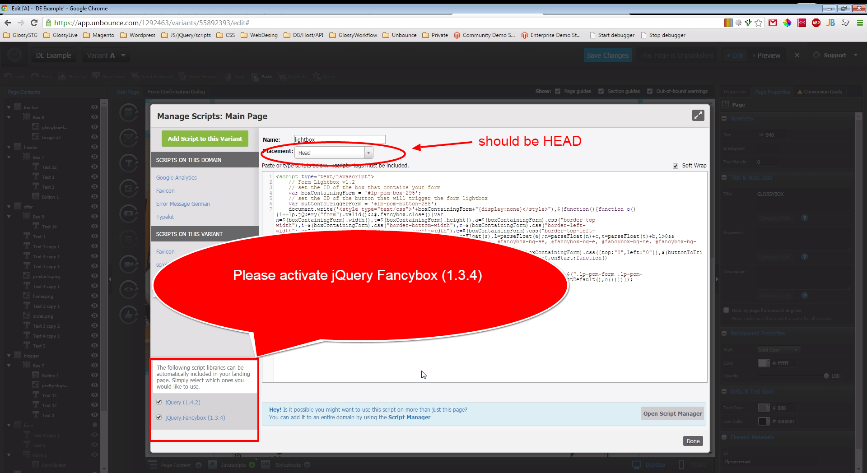Select the Google Analytics script
Image resolution: width=867 pixels, height=473 pixels.
pyautogui.click(x=177, y=177)
